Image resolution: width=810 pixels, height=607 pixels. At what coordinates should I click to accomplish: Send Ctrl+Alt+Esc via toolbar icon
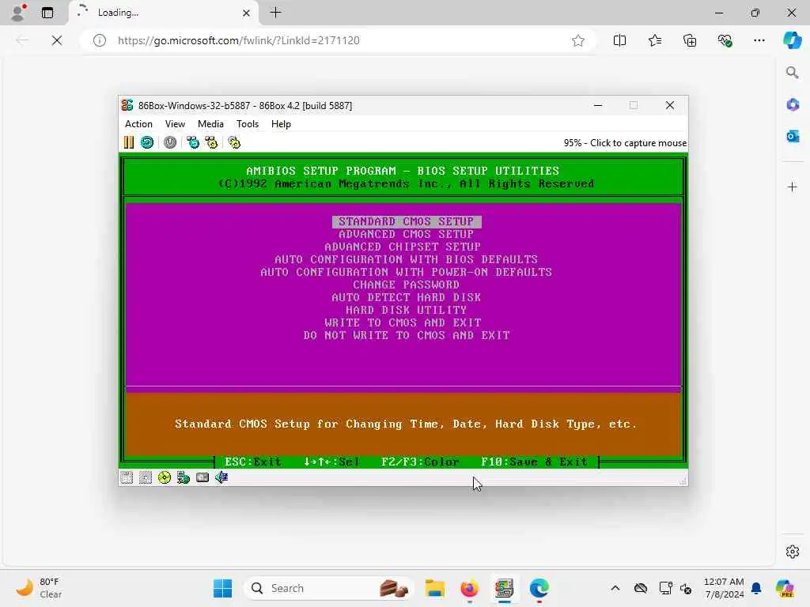211,142
